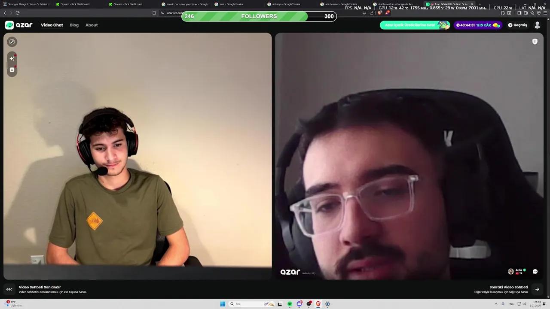
Task: Click the 43:44:31 %15 KÂR timer pill
Action: coord(477,25)
